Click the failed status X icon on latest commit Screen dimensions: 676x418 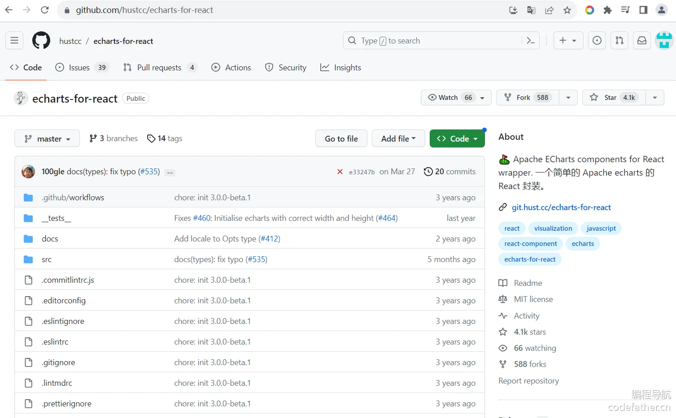click(340, 172)
